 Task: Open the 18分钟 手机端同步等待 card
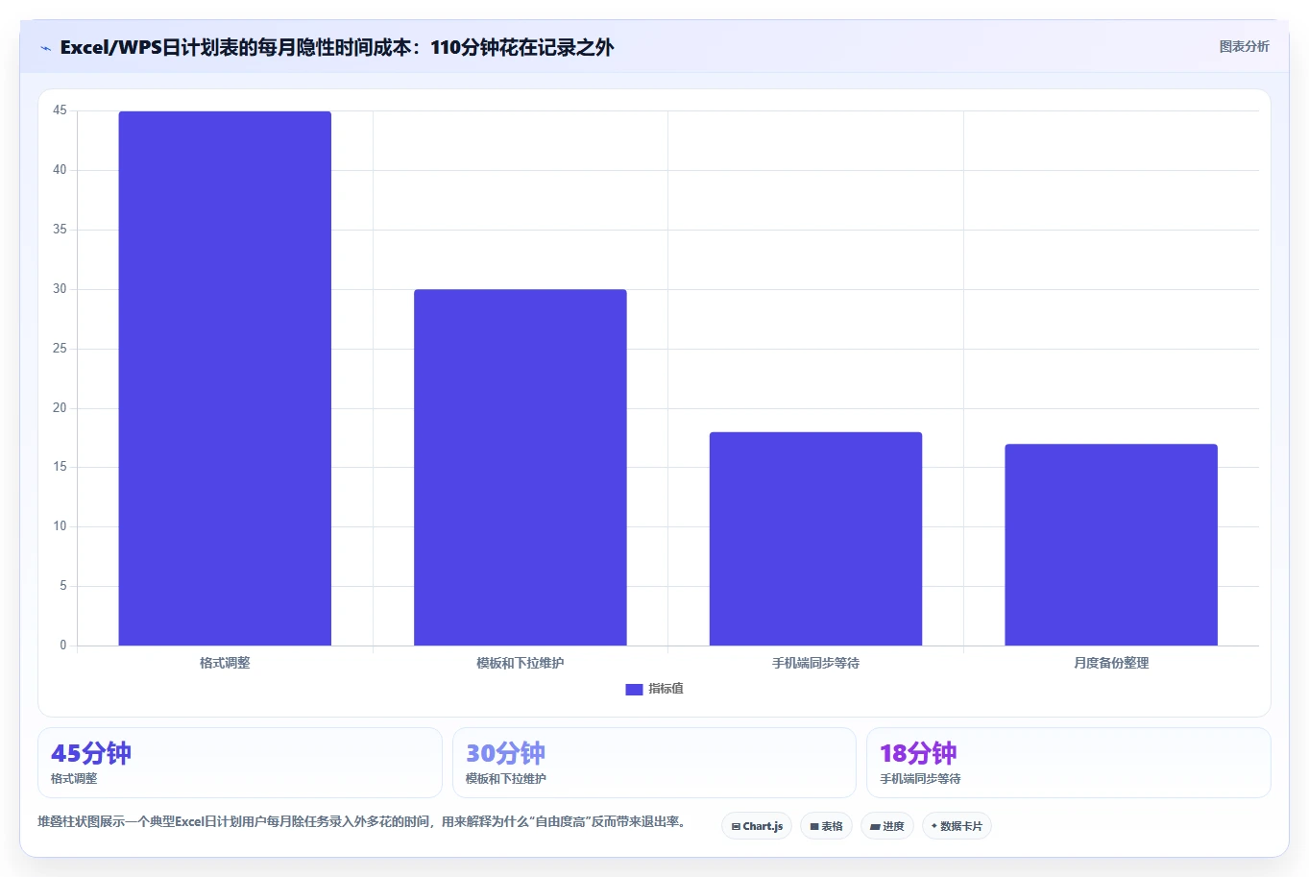(1068, 763)
